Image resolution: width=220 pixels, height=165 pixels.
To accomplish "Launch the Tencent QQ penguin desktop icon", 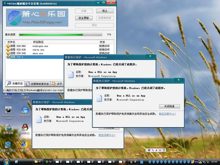I will (25, 128).
